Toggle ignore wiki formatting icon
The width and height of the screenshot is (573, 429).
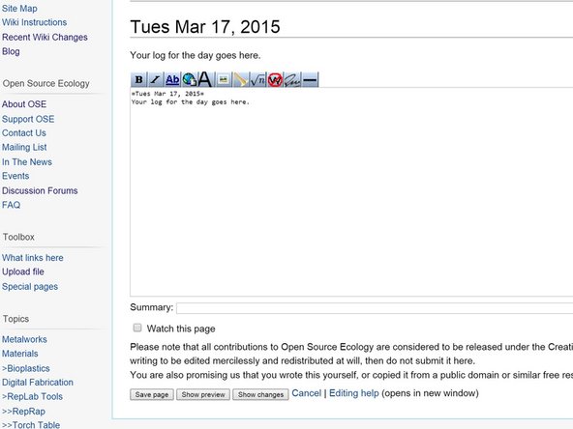(x=275, y=79)
